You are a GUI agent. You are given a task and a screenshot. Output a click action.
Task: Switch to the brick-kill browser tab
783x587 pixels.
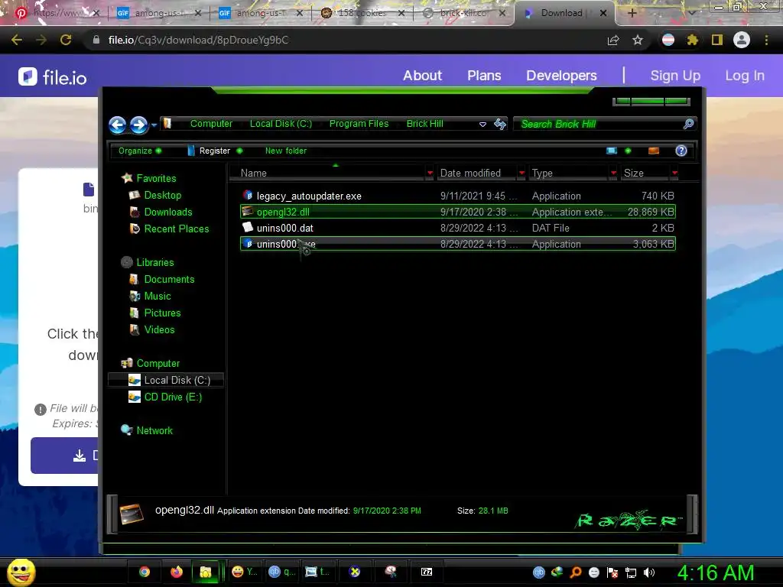463,14
